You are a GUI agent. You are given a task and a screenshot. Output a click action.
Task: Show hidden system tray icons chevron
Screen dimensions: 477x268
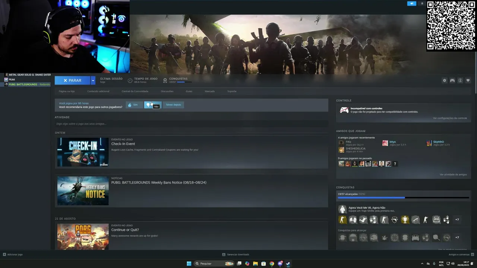[422, 264]
